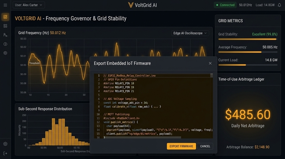285x159 pixels.
Task: Open the four-squares modules icon in the sidebar
Action: tap(5, 26)
